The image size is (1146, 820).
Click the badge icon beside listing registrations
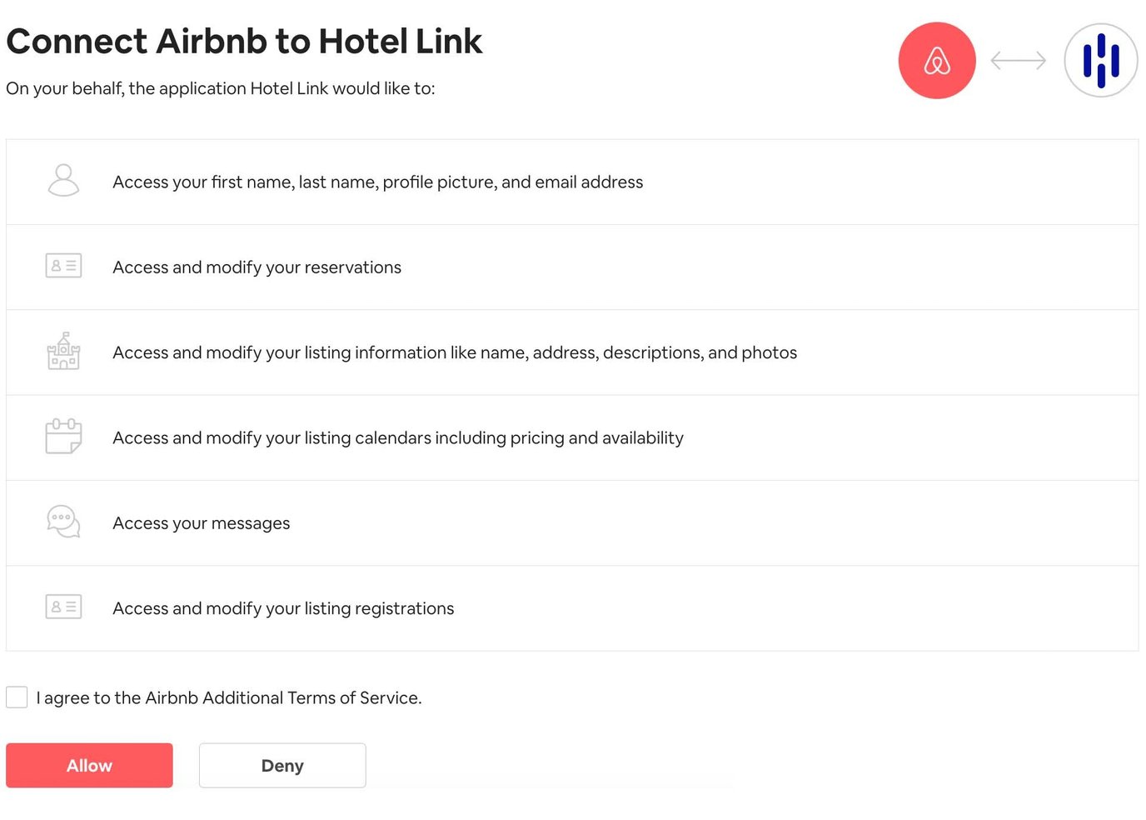63,607
